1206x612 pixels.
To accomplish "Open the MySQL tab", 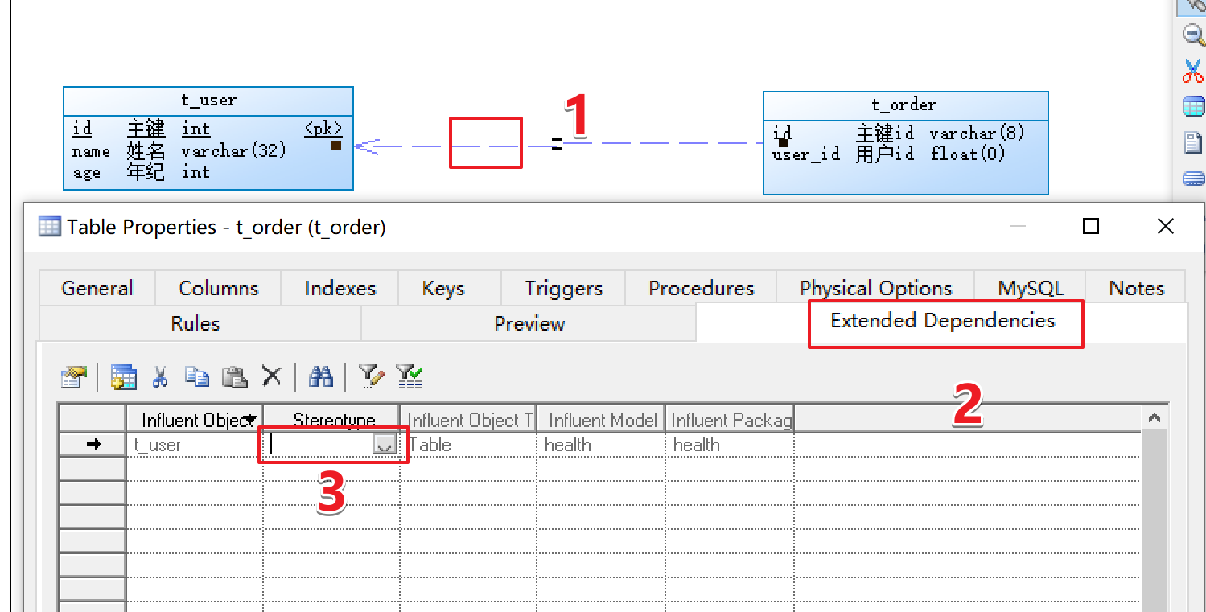I will (1029, 287).
